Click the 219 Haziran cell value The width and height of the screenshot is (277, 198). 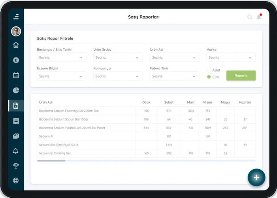pos(245,128)
